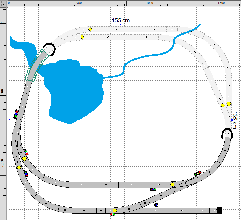This screenshot has height=221, width=242.
Task: Click the upper-left tunnel portal arch
Action: tap(49, 48)
